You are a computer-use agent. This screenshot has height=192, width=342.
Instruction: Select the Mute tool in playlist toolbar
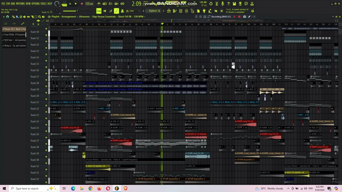tap(25, 17)
